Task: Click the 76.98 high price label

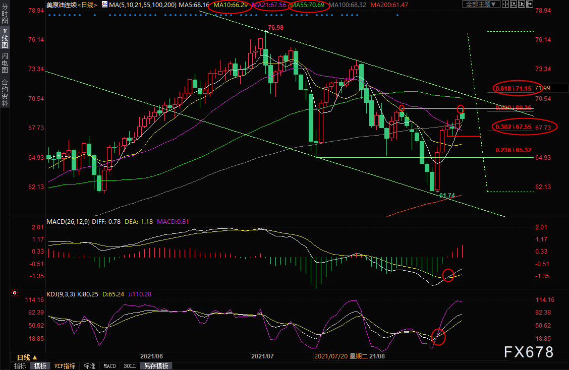Action: click(275, 28)
